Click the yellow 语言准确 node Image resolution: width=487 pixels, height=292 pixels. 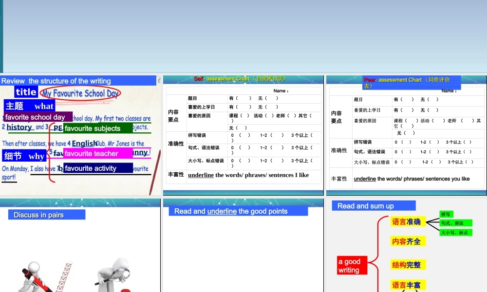pos(408,223)
